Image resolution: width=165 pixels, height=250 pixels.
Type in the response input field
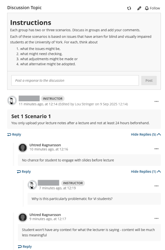pyautogui.click(x=75, y=81)
